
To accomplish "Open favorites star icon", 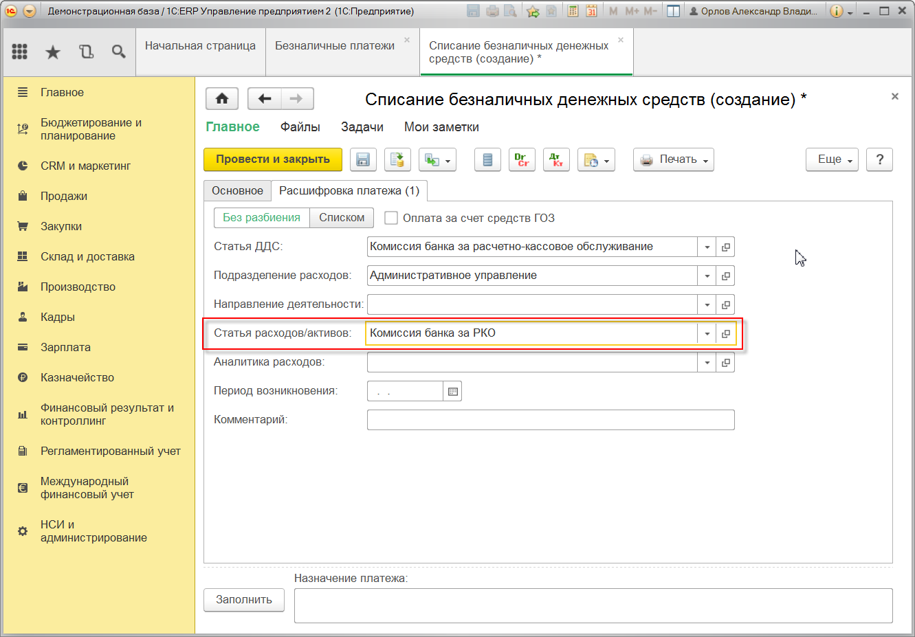I will [53, 52].
